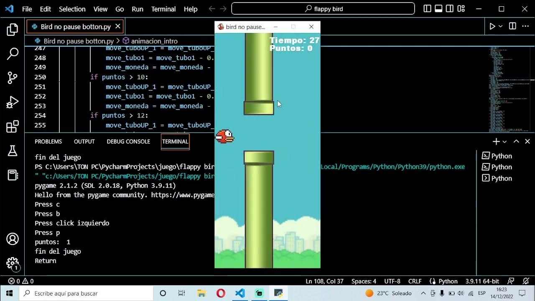Open the Selection menu
This screenshot has height=301, width=535.
(72, 9)
